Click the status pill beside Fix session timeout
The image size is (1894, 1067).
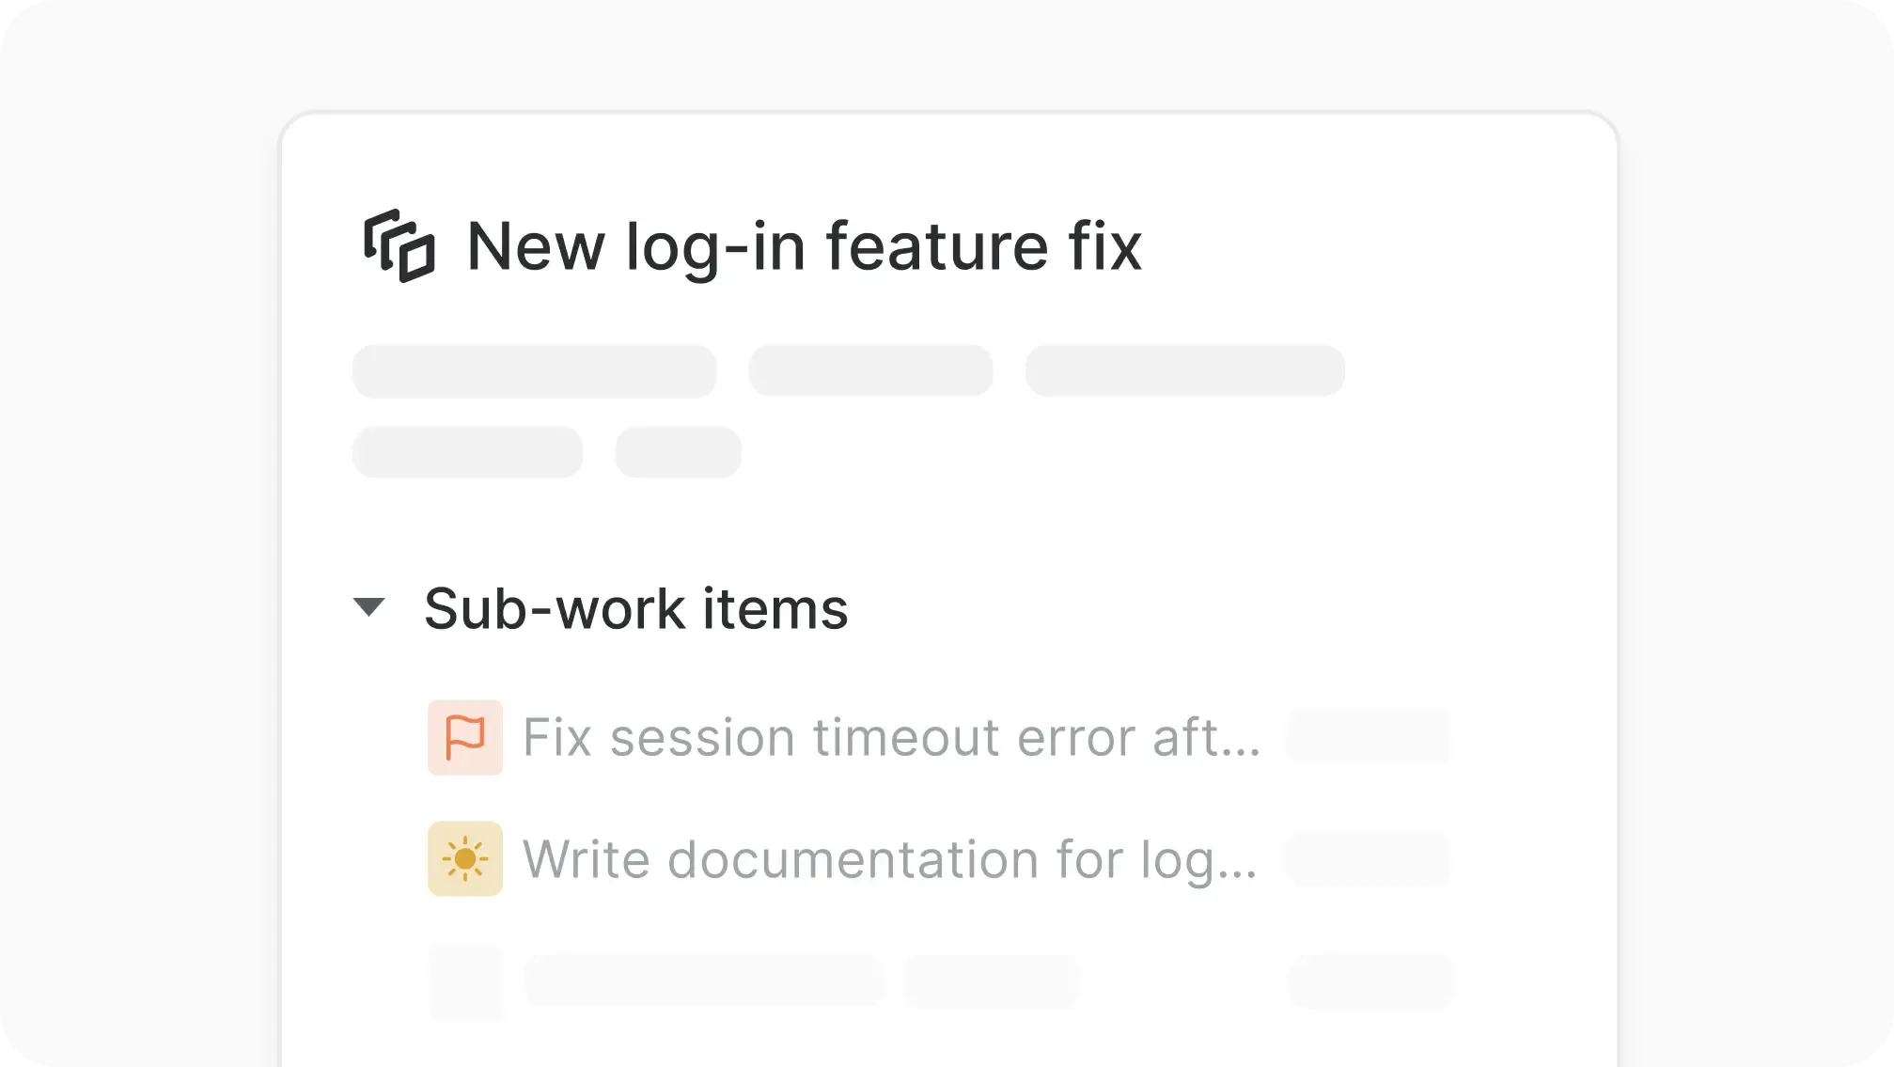(x=1369, y=737)
